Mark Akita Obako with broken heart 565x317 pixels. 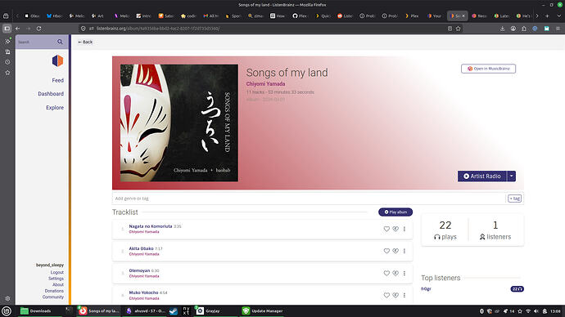point(395,251)
